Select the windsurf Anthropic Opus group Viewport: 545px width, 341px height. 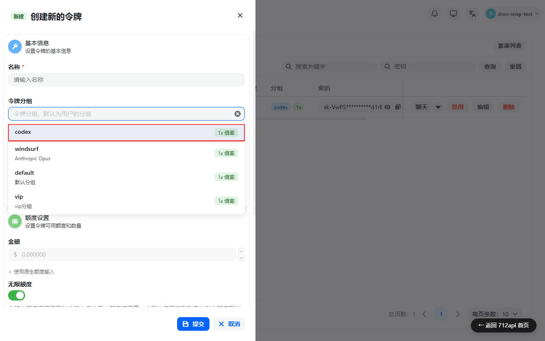coord(126,153)
